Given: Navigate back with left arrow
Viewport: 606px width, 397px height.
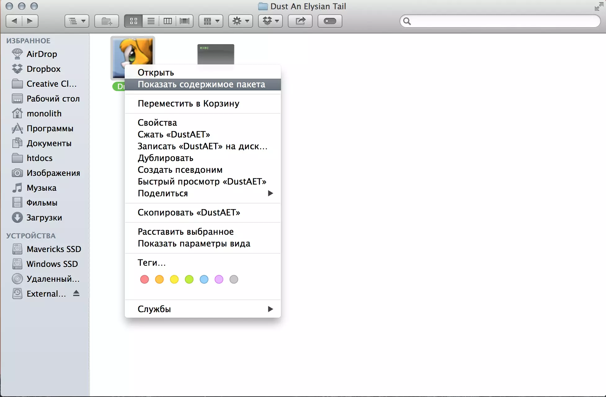Looking at the screenshot, I should click(14, 21).
